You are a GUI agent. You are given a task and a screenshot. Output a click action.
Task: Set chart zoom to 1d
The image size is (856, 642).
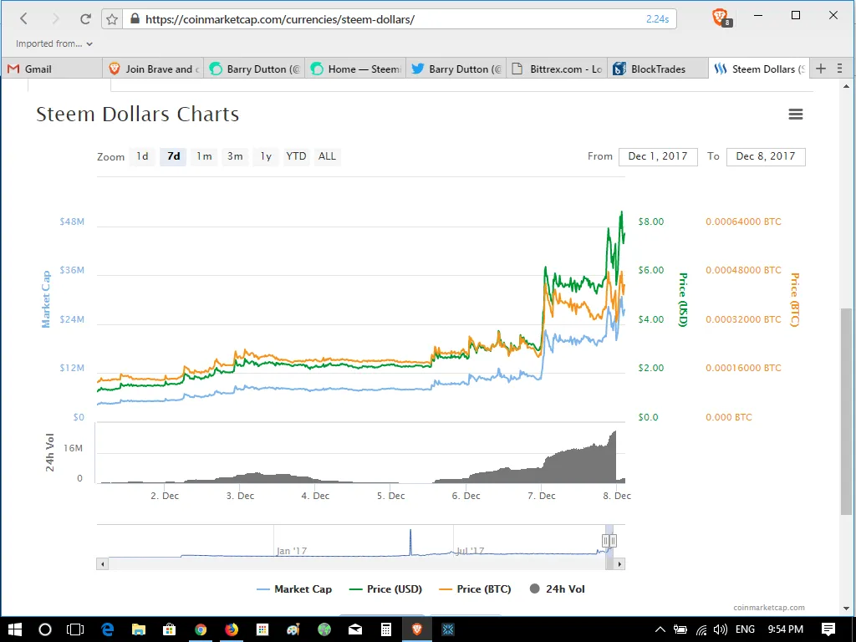tap(142, 156)
